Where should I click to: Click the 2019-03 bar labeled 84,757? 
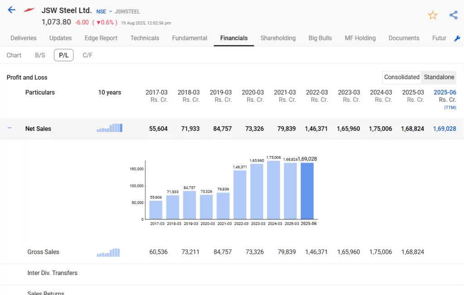189,205
